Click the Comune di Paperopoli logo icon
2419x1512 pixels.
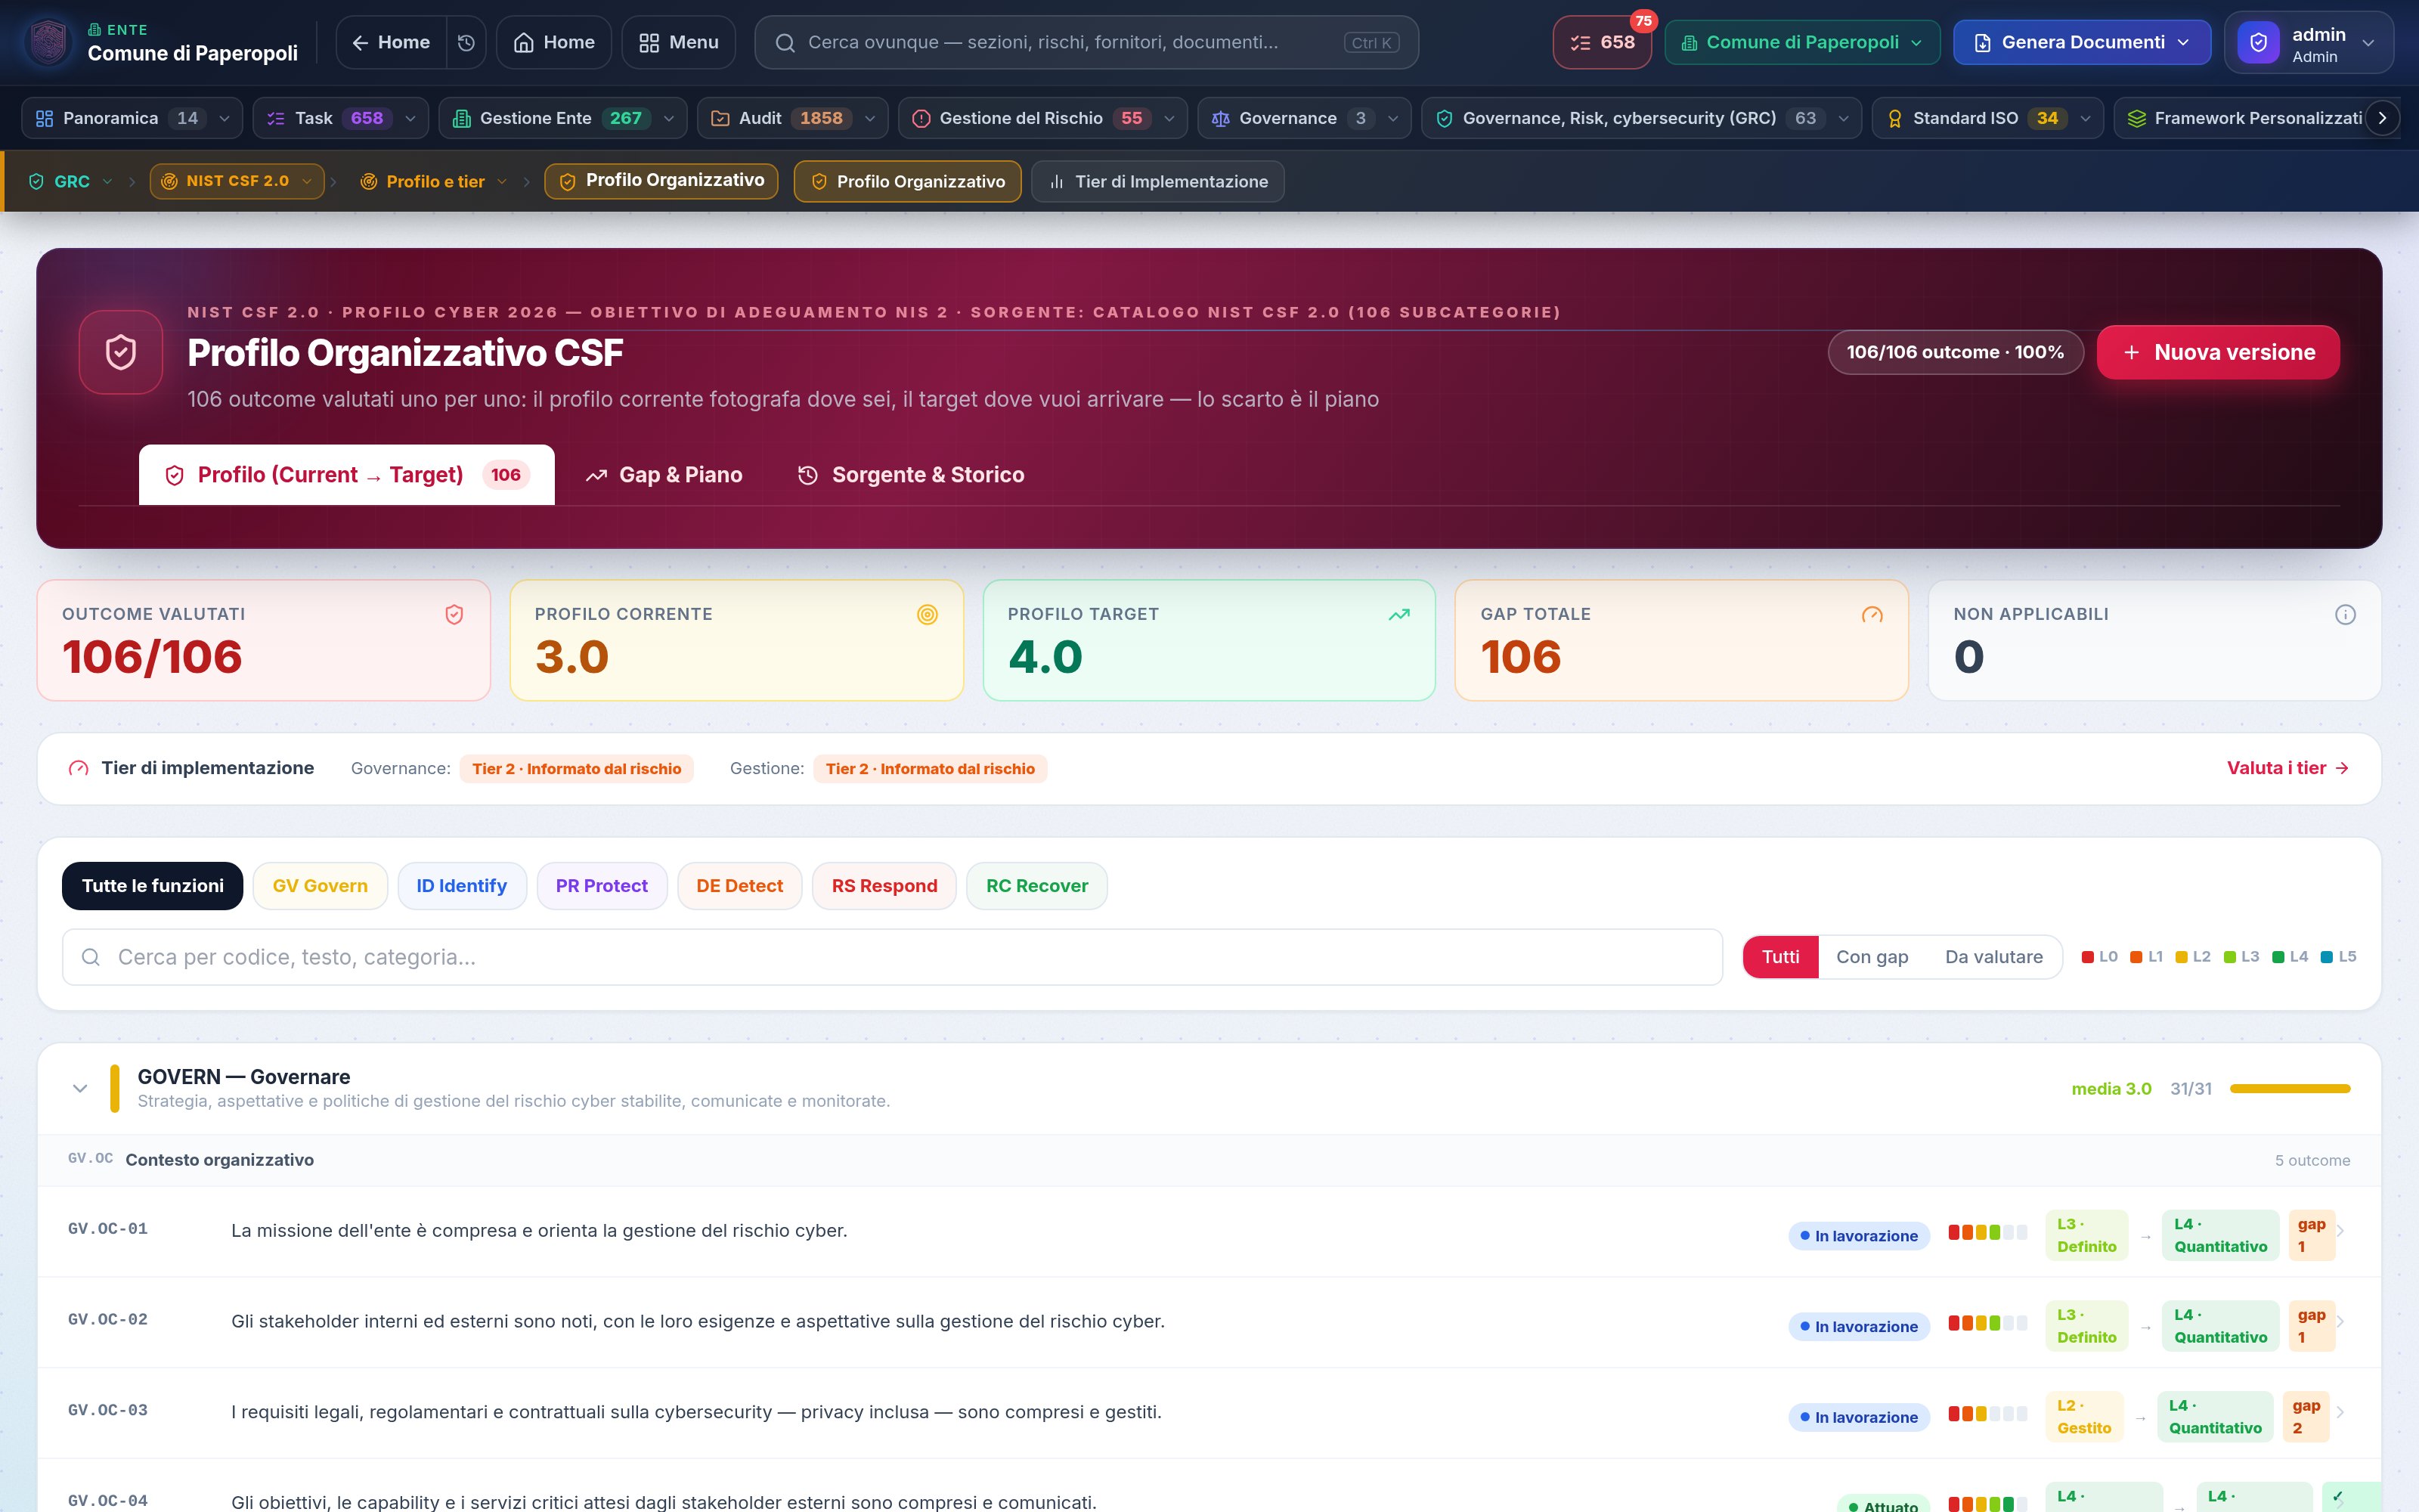(49, 42)
